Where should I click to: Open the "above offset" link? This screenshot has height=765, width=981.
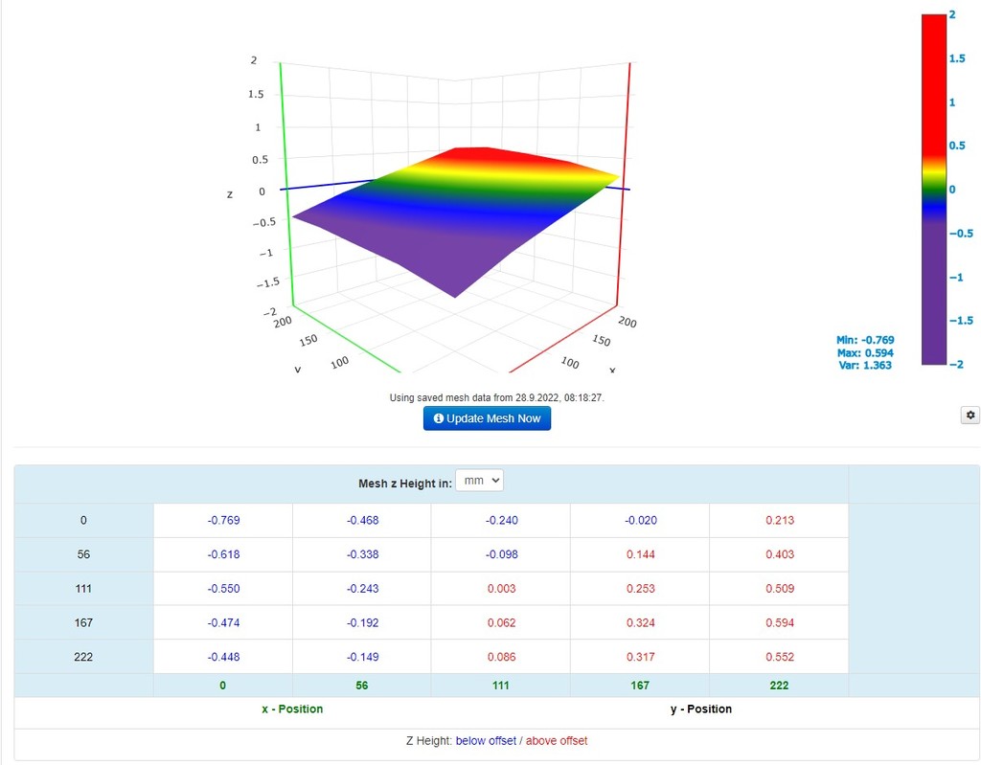[x=559, y=740]
